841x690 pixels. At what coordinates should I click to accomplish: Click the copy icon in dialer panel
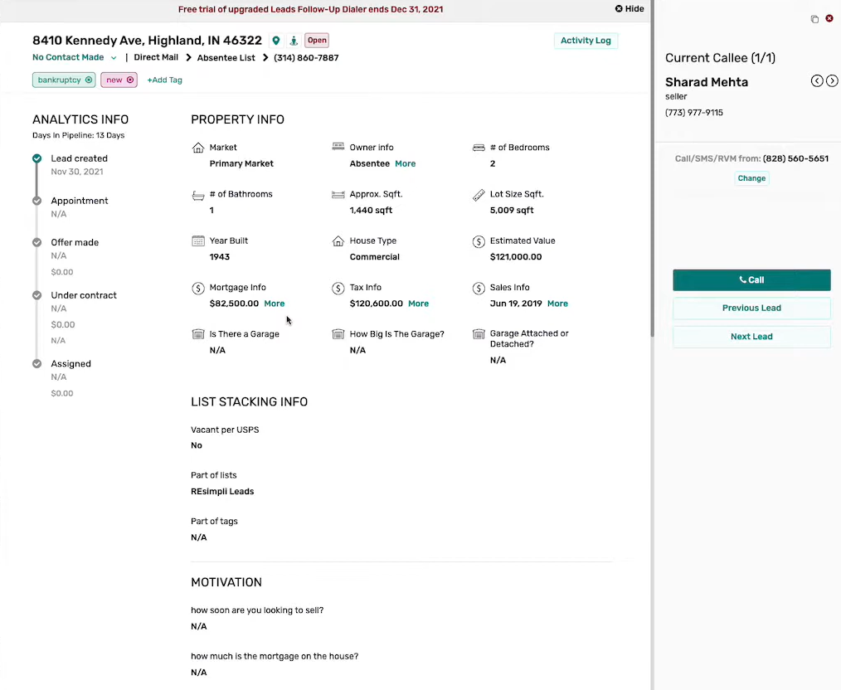814,19
